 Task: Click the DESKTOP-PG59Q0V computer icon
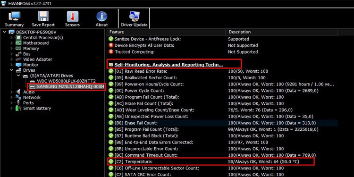tap(11, 32)
